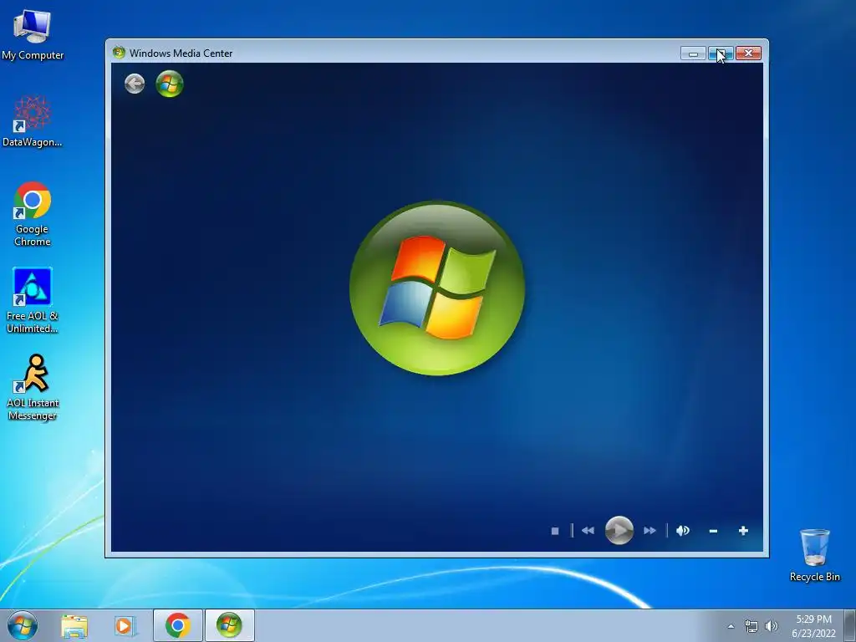The width and height of the screenshot is (856, 642).
Task: Select the Recycle Bin desktop icon
Action: (x=814, y=555)
